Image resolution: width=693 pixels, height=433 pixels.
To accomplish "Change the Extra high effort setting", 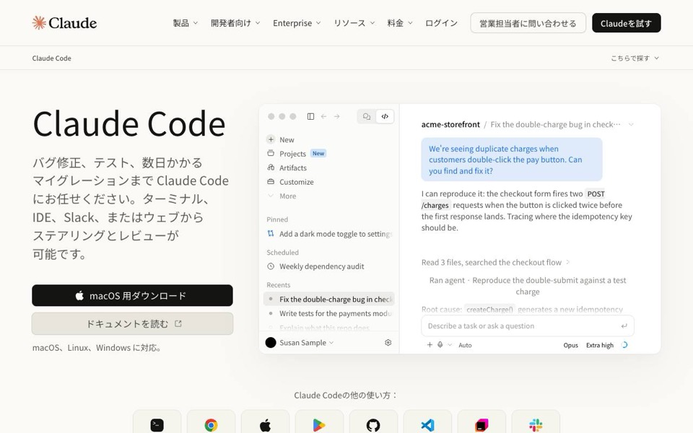I will [x=600, y=345].
